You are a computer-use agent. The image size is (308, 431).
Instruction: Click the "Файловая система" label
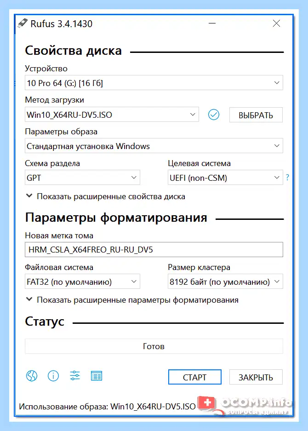pyautogui.click(x=59, y=267)
